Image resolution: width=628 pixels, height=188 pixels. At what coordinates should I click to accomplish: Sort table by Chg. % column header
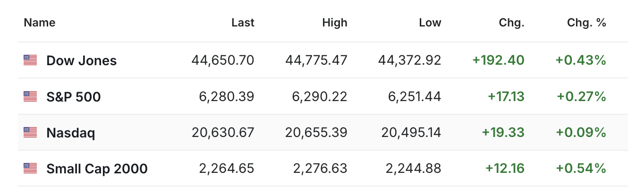586,22
